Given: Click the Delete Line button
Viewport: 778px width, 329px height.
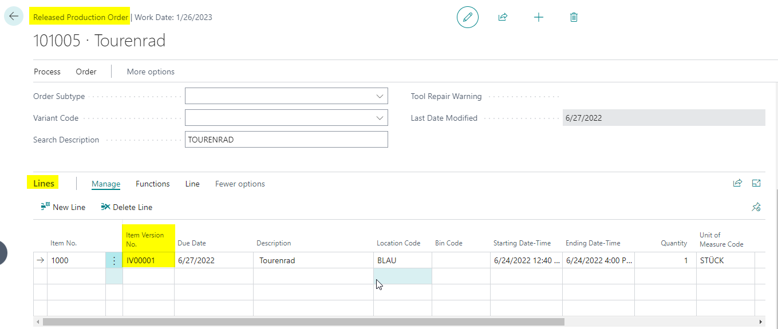Looking at the screenshot, I should [x=127, y=207].
